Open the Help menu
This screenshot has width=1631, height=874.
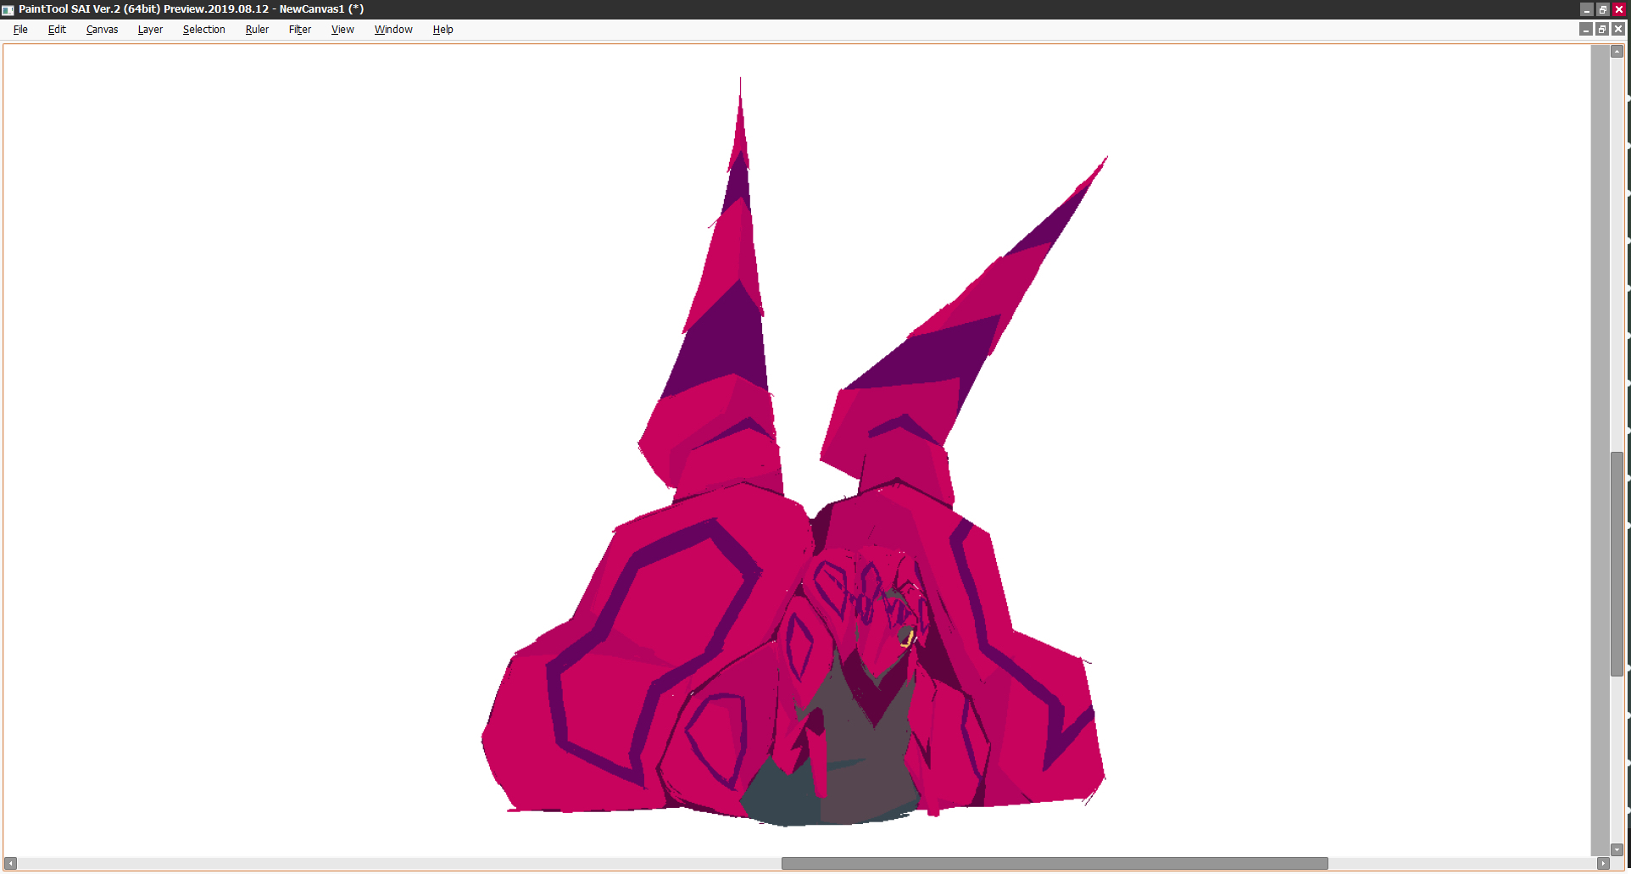[x=443, y=30]
